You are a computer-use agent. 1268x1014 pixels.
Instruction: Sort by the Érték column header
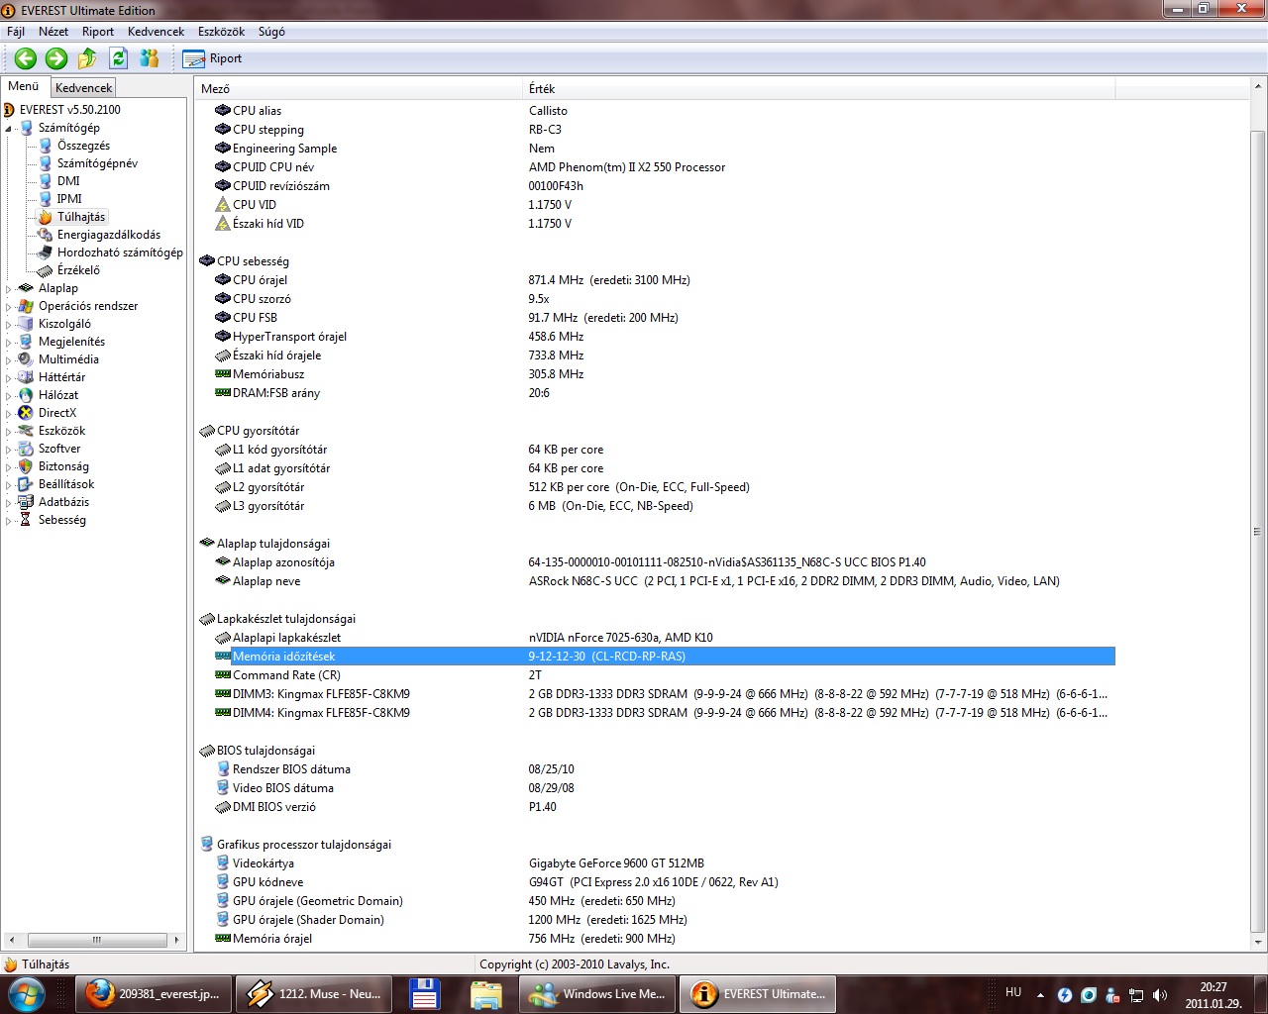click(819, 89)
